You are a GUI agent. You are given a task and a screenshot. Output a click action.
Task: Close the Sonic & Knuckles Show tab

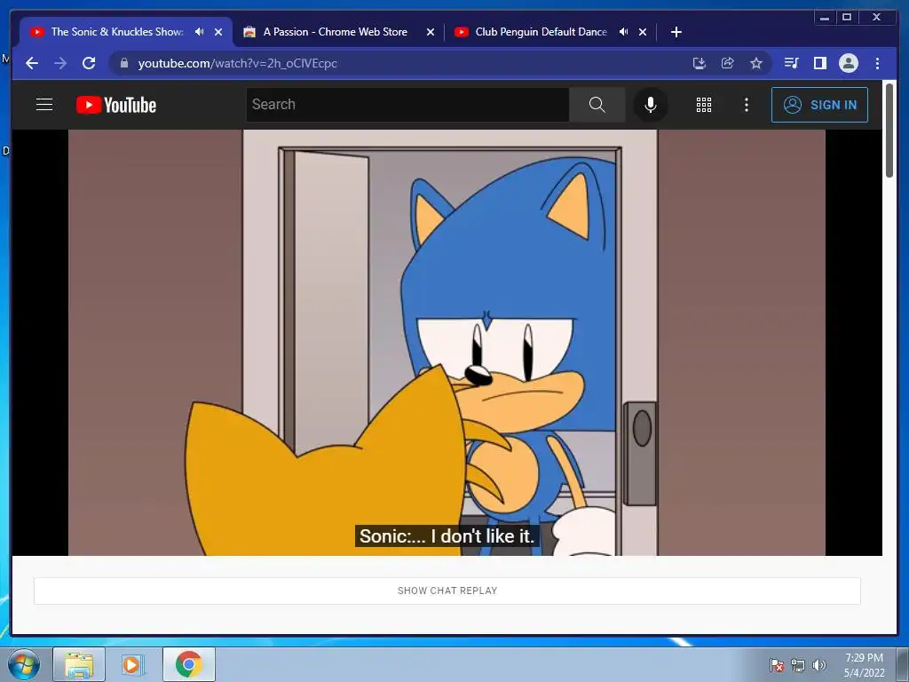[218, 32]
